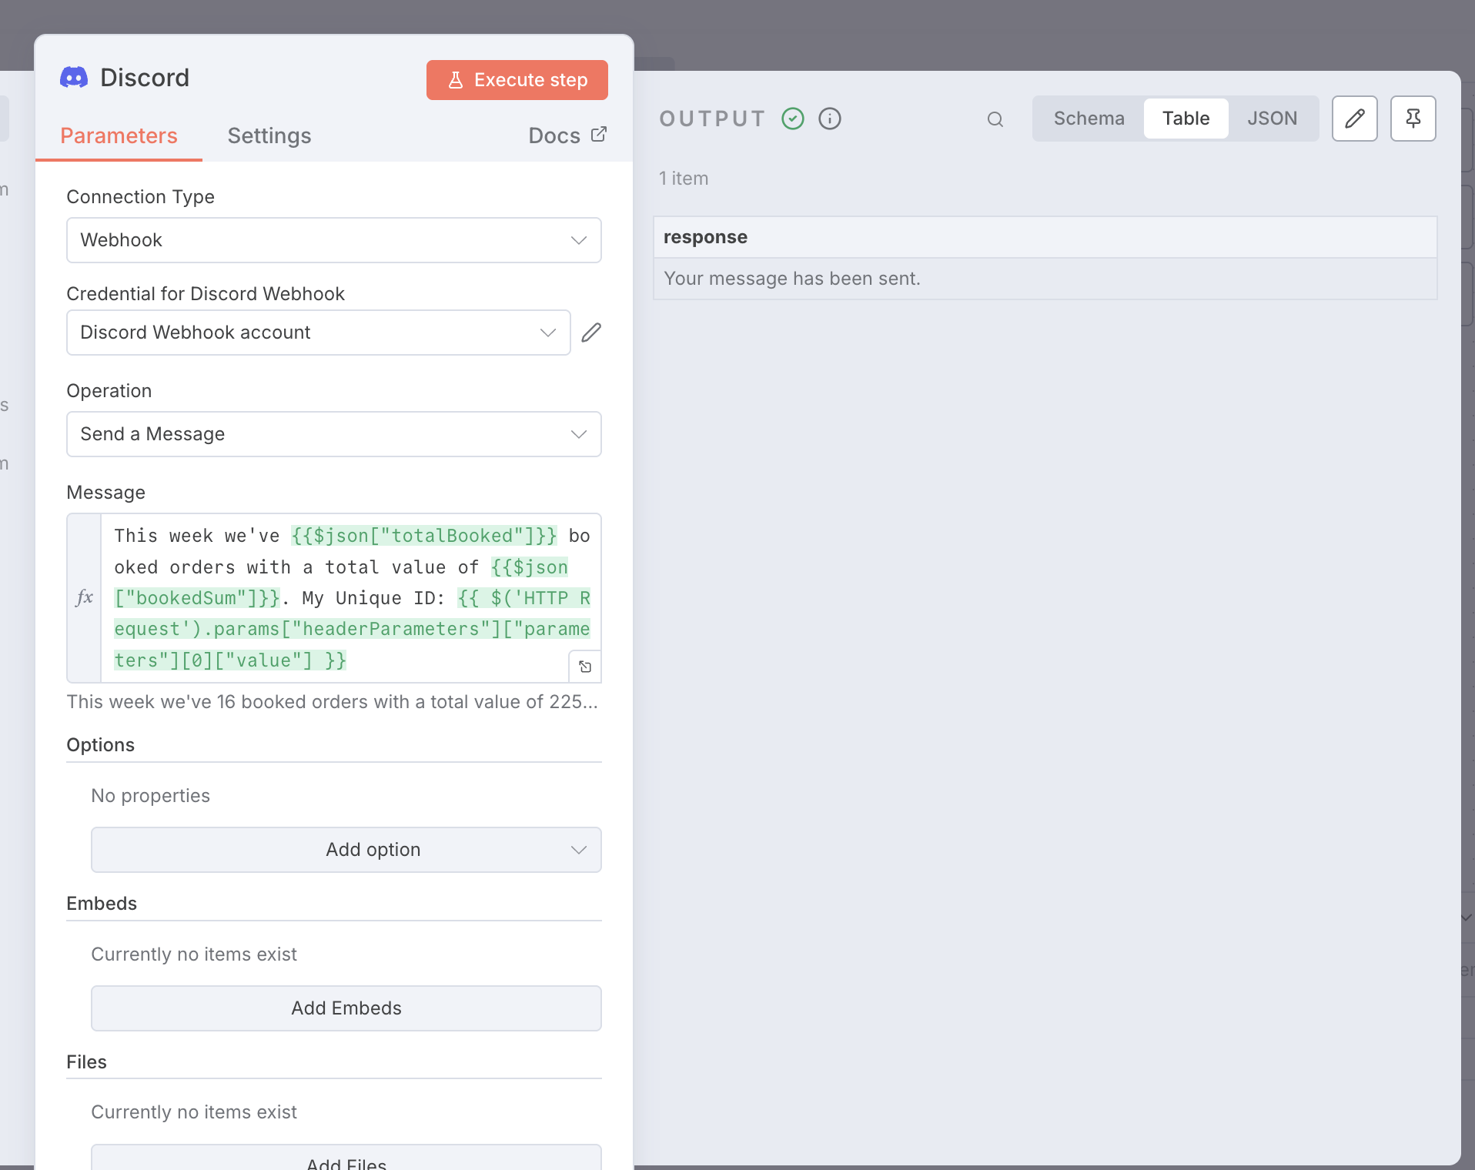Open the Add option dropdown
The height and width of the screenshot is (1170, 1475).
click(x=346, y=850)
